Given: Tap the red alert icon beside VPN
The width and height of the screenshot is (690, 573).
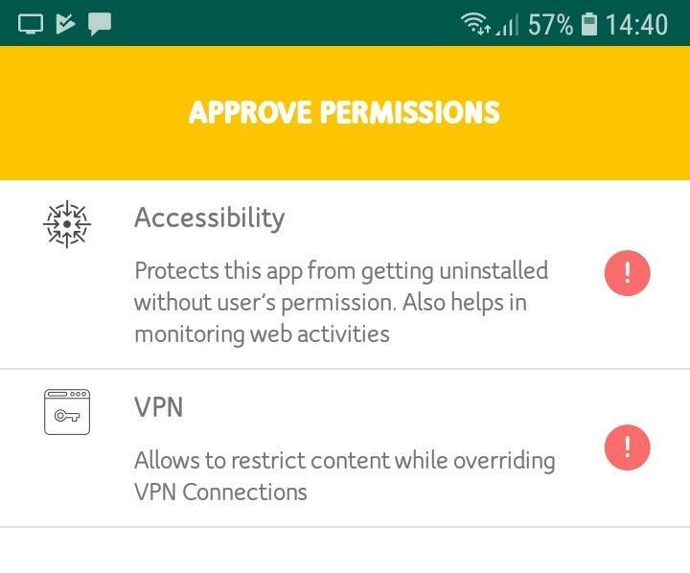Looking at the screenshot, I should click(627, 447).
